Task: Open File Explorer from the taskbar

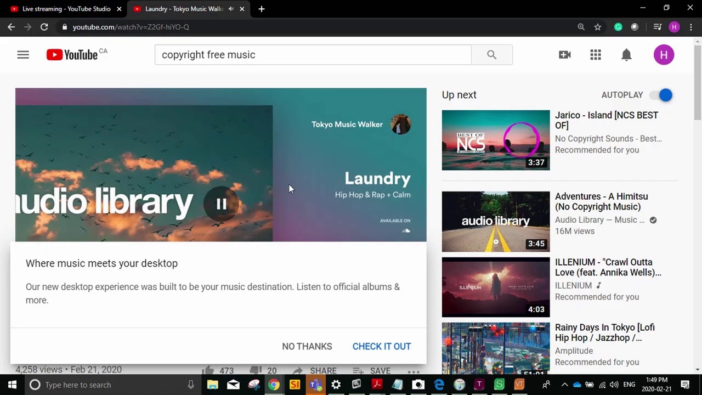Action: pyautogui.click(x=213, y=385)
